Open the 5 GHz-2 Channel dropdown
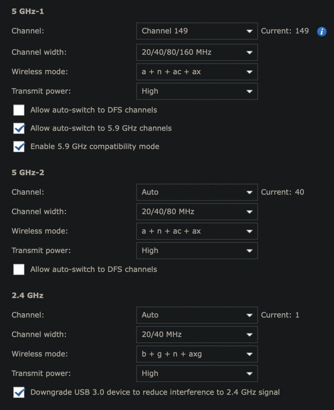334x410 pixels. pyautogui.click(x=197, y=192)
